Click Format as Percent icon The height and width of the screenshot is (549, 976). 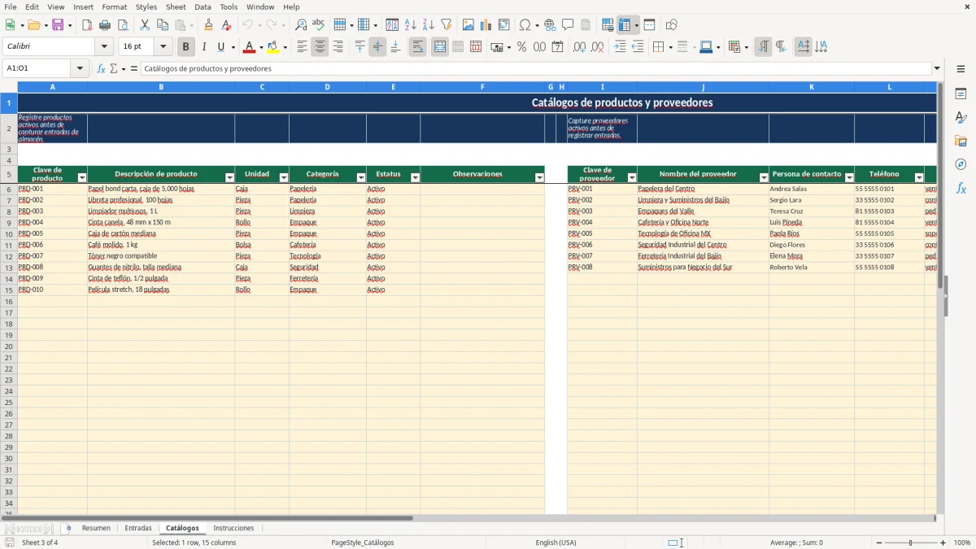coord(521,47)
